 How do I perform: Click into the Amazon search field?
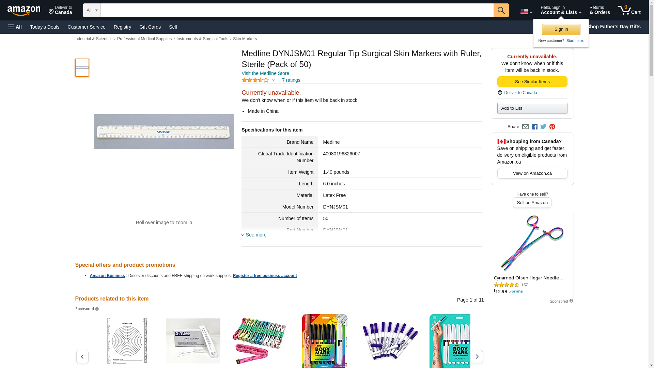[x=297, y=10]
